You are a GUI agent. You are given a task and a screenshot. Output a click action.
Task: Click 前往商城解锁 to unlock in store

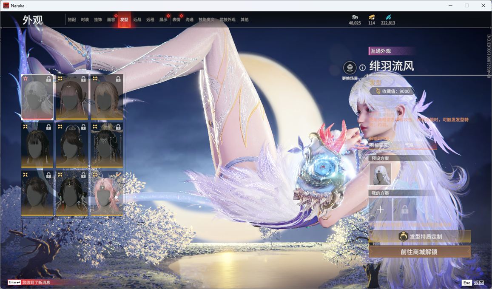click(420, 252)
